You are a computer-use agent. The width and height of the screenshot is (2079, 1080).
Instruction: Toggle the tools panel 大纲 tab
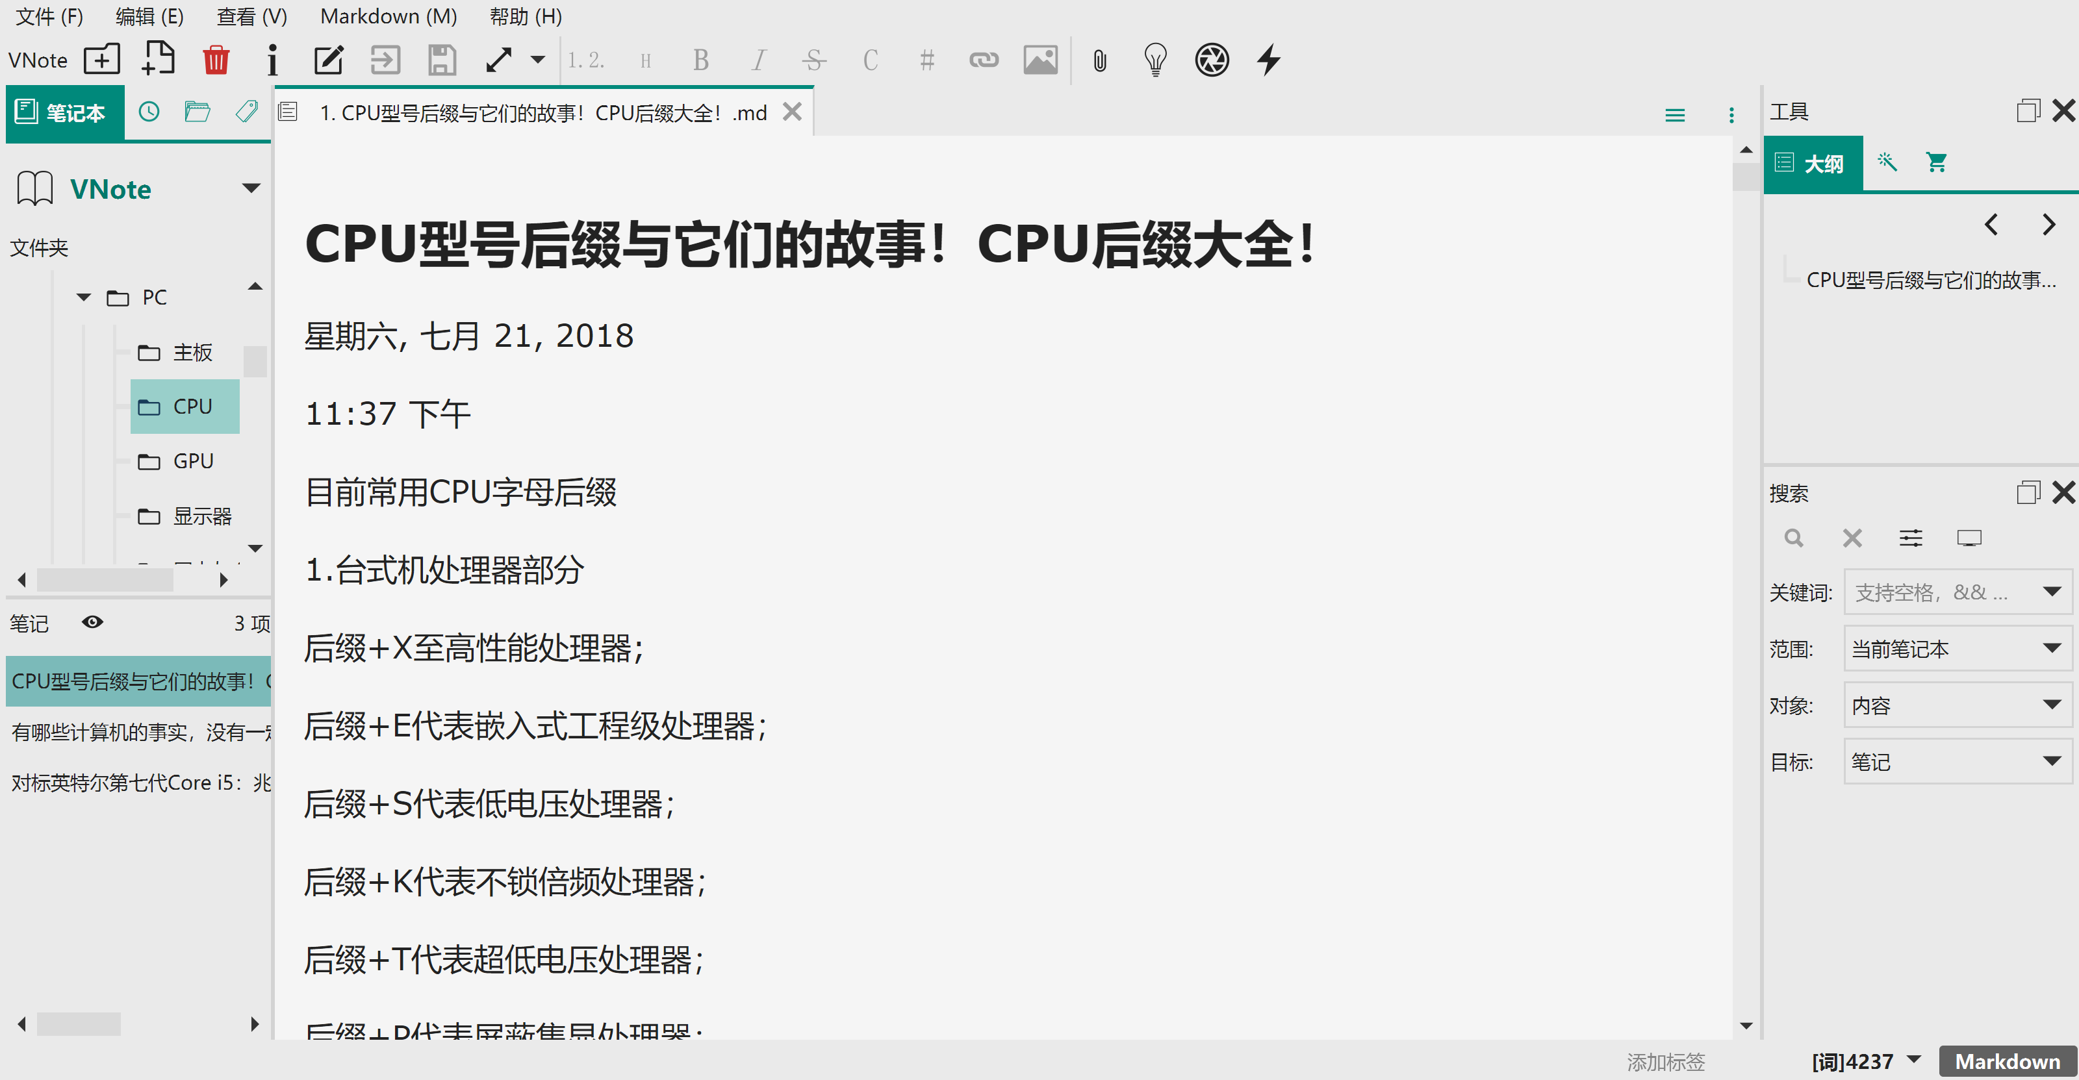(x=1813, y=163)
